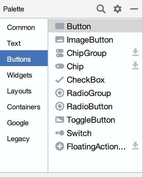Hide the Palette panel with minimize dash
Screen dimensions: 143x178
click(134, 9)
